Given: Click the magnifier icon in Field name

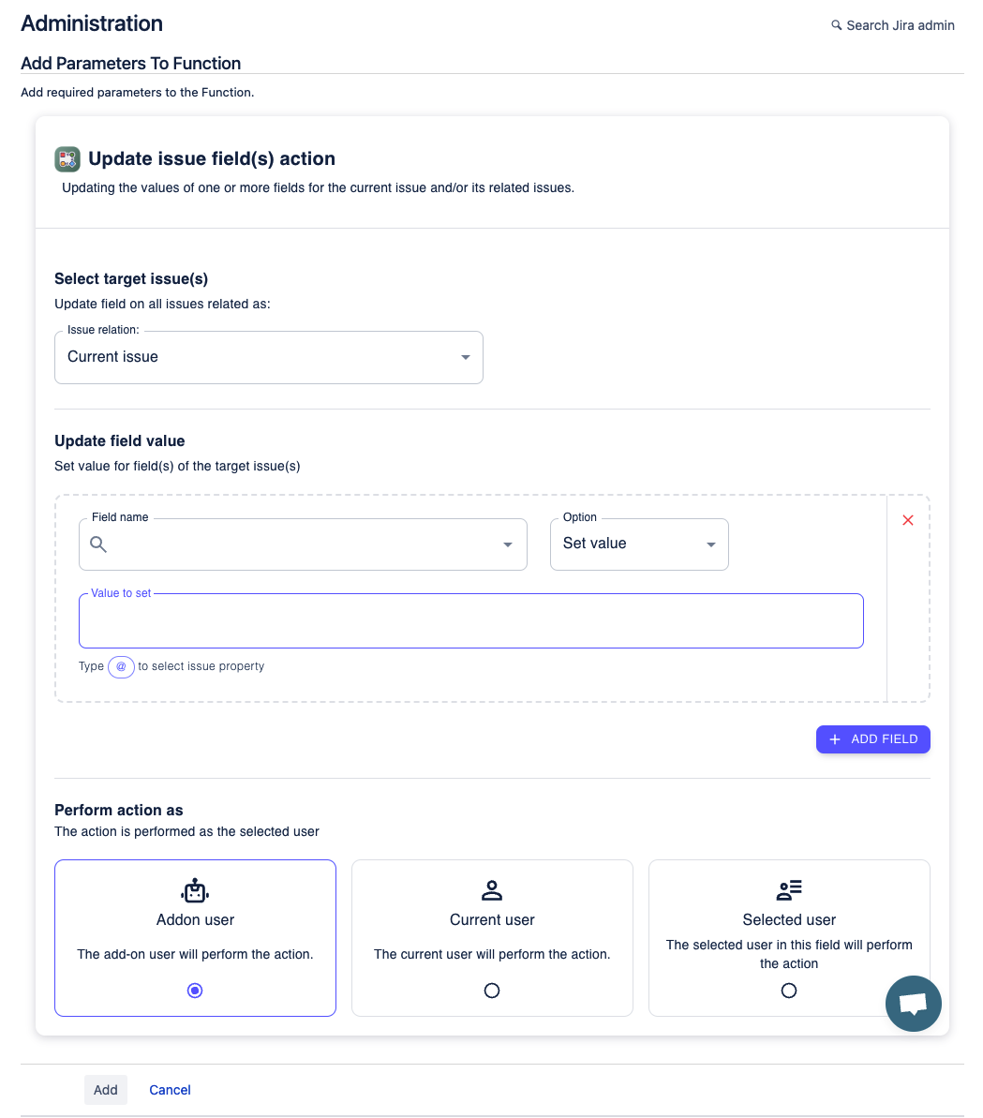Looking at the screenshot, I should click(98, 544).
